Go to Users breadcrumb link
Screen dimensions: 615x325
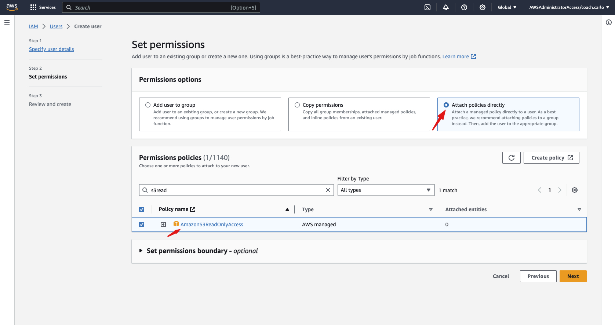click(x=56, y=26)
